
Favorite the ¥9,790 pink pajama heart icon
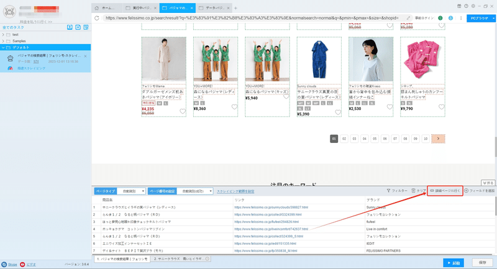441,107
